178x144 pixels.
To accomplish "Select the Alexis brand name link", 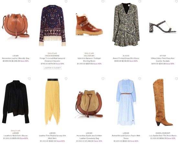I will pyautogui.click(x=126, y=56).
